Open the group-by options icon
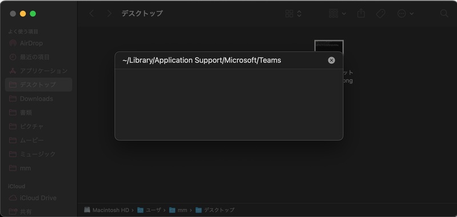The width and height of the screenshot is (457, 217). click(x=334, y=13)
